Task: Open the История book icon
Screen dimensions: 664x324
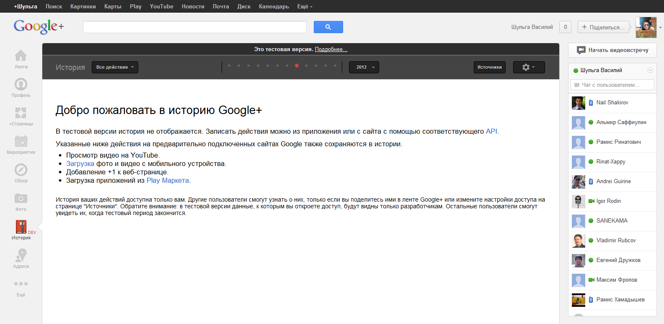Action: (21, 227)
